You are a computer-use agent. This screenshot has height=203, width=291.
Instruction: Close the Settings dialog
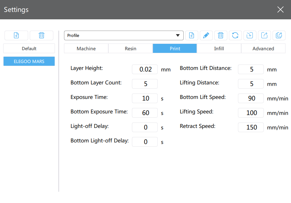coord(280,10)
